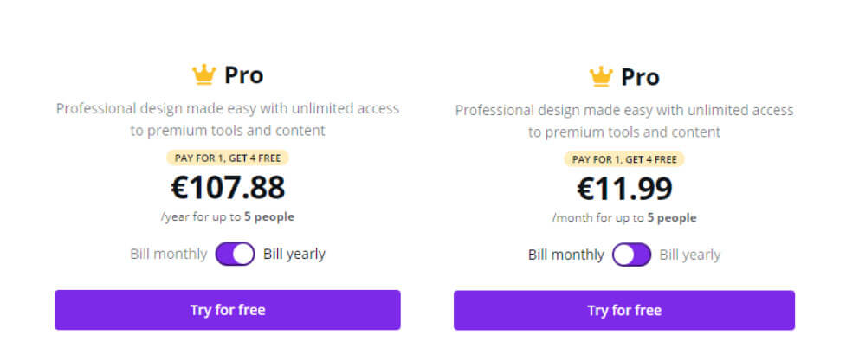
Task: Choose Bill yearly label on the monthly card
Action: [690, 255]
